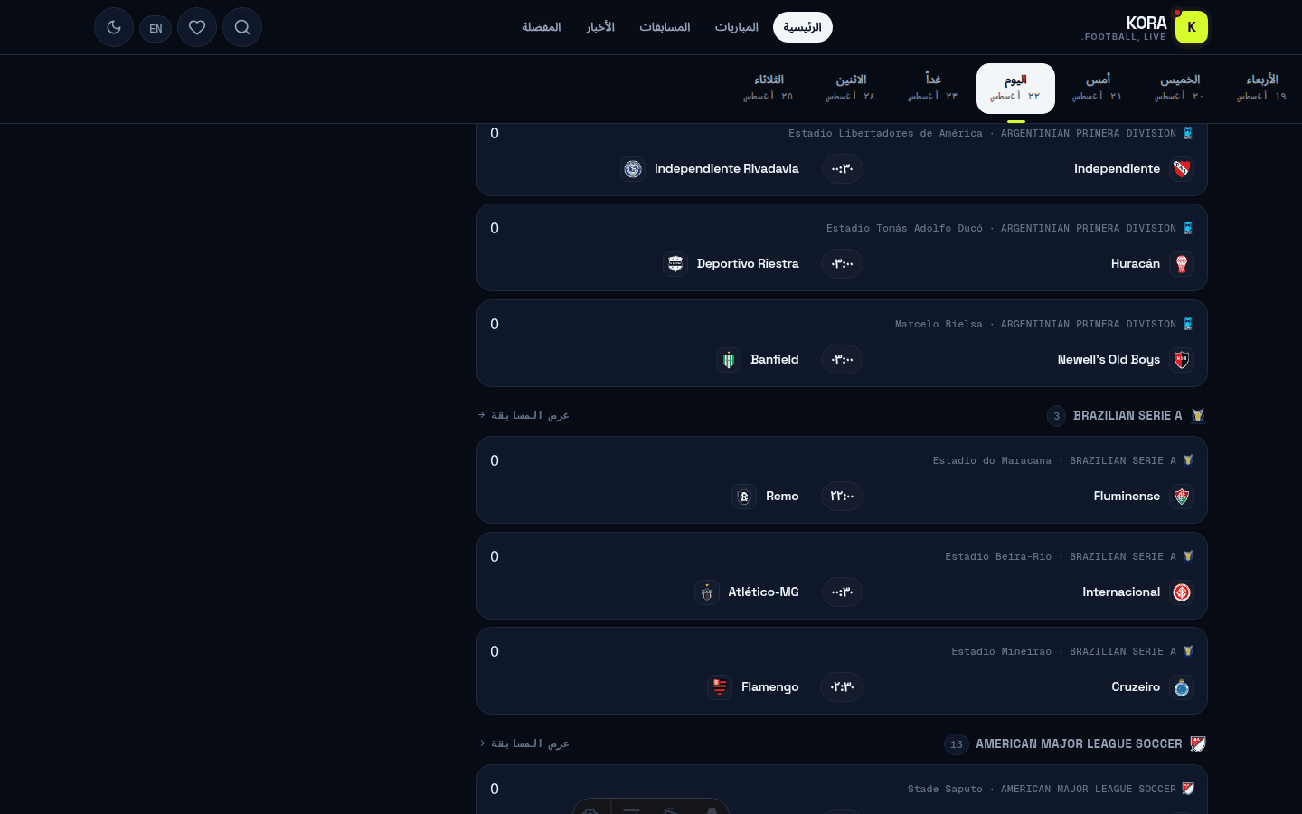Open عرض المسابقة link for Major League Soccer
The image size is (1302, 814).
(x=524, y=743)
